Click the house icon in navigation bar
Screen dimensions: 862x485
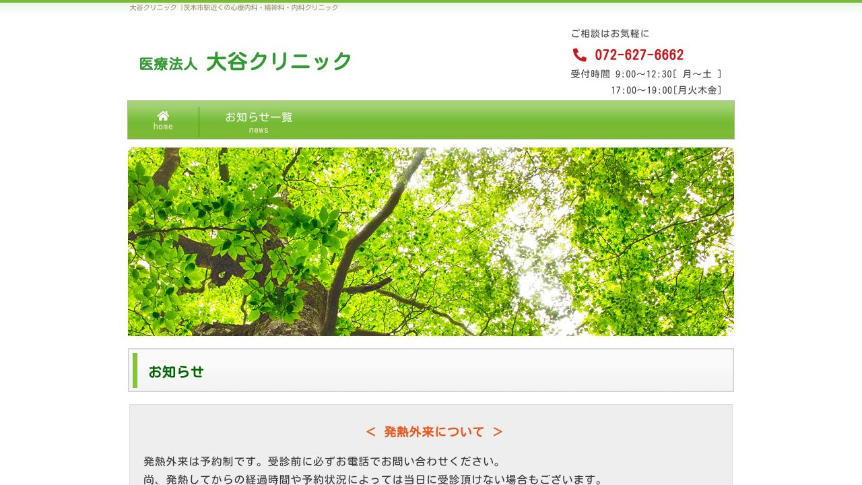[163, 116]
